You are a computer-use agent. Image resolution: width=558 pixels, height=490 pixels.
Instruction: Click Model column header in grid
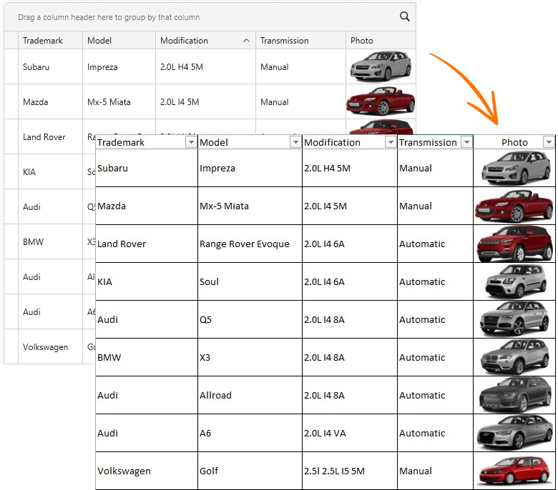119,41
